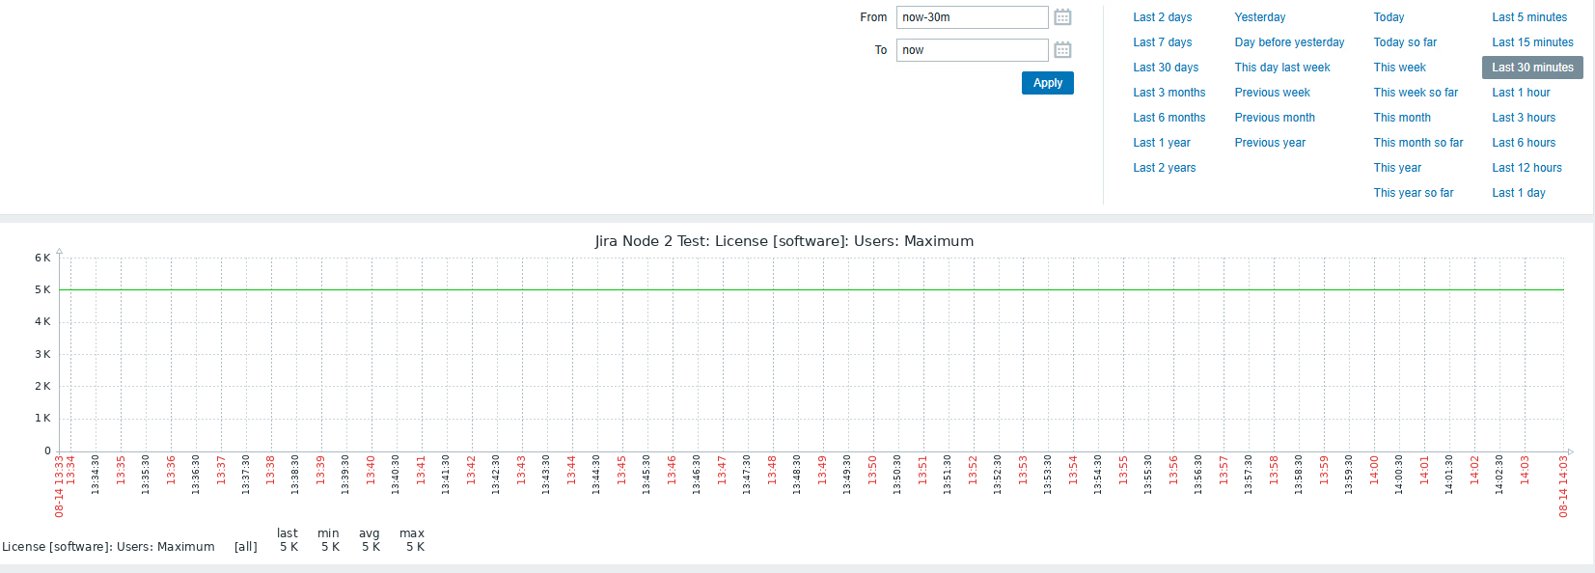Click the From time input field
The image size is (1595, 573).
click(971, 17)
